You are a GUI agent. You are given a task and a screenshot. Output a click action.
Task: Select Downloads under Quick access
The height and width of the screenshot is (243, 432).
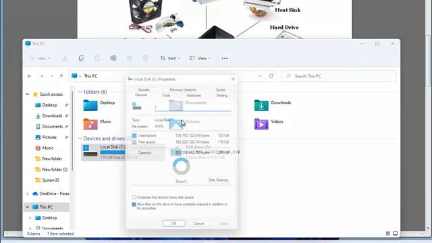(52, 115)
